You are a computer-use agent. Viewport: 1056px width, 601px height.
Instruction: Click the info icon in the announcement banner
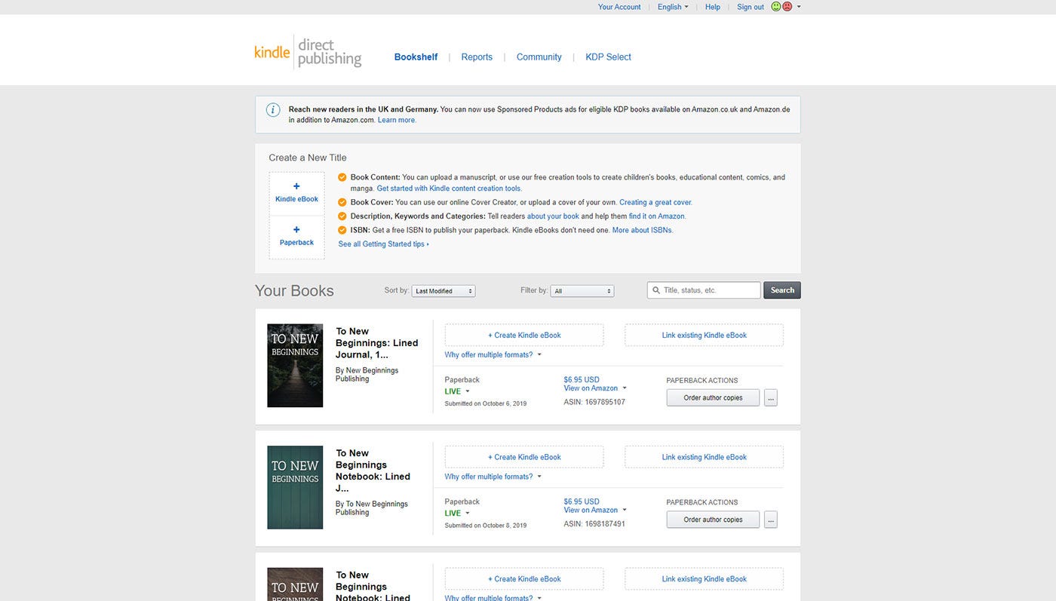click(x=273, y=110)
